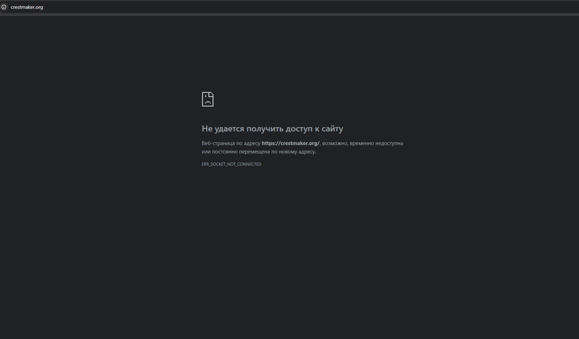Click the word "перемещена" in the second line
The image size is (579, 339).
254,152
